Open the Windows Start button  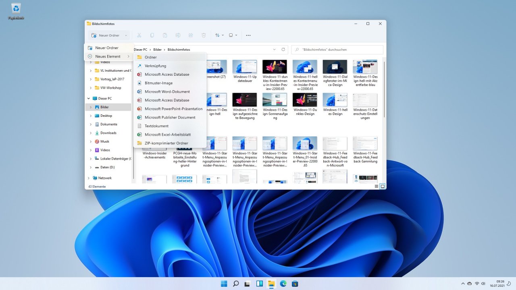[224, 284]
